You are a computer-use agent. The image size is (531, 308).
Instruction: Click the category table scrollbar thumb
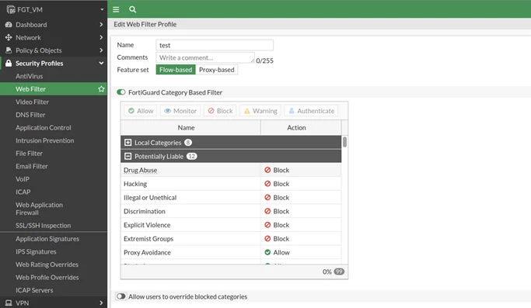[x=344, y=142]
